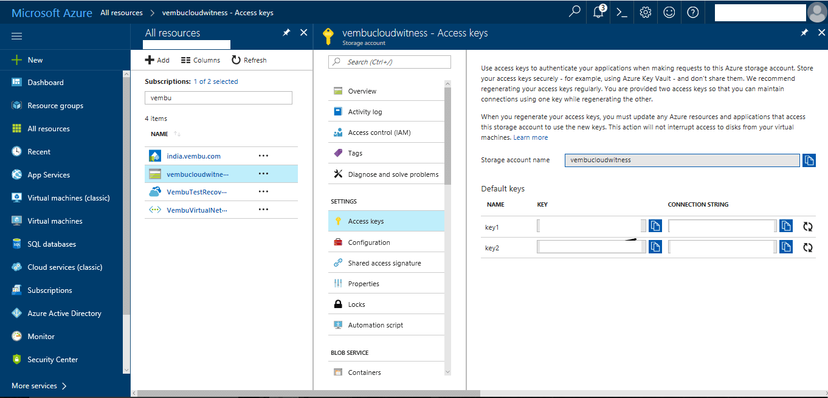Click the Search (Ctrl+/) field

click(390, 62)
